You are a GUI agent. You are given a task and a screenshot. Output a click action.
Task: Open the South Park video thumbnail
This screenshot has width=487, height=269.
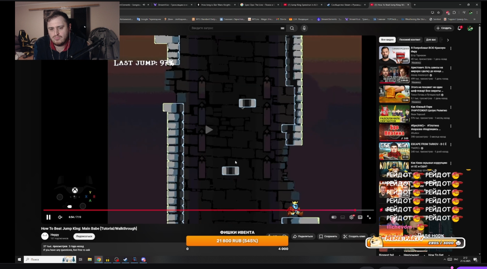394,113
